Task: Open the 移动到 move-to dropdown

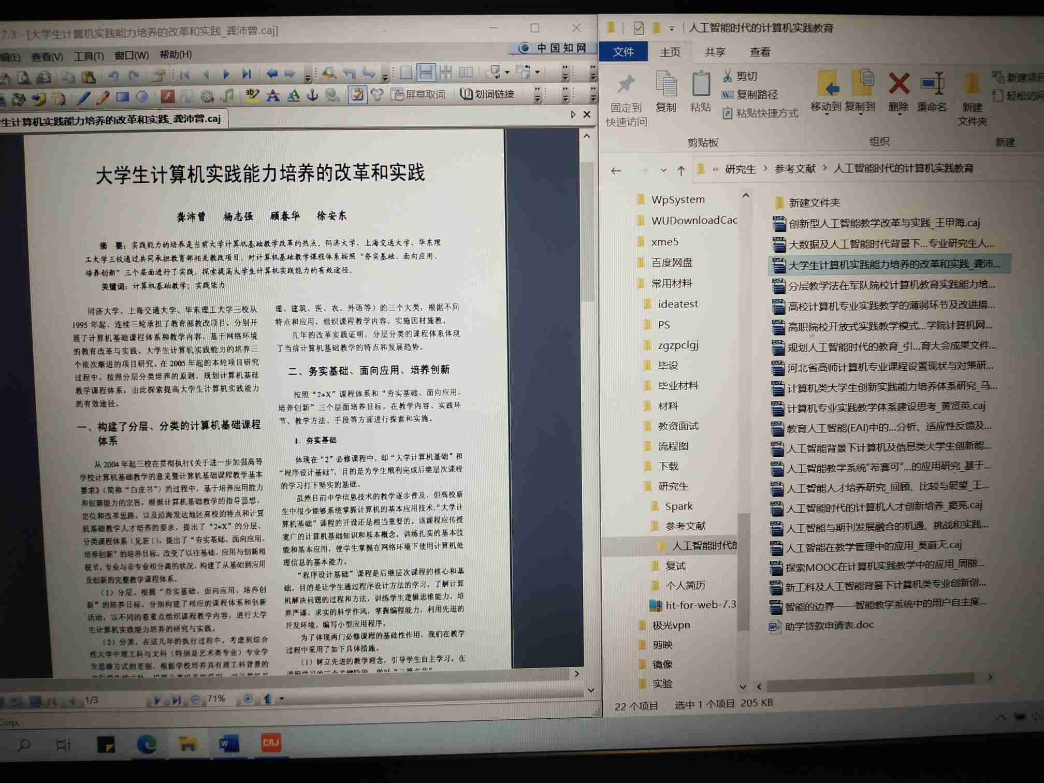Action: pos(826,108)
